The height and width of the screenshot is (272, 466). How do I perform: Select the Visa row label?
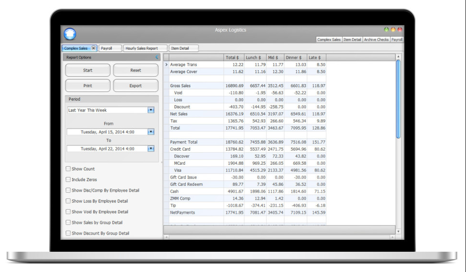[x=178, y=170]
